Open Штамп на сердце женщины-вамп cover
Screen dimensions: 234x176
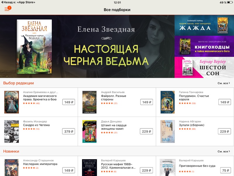[x=90, y=131]
